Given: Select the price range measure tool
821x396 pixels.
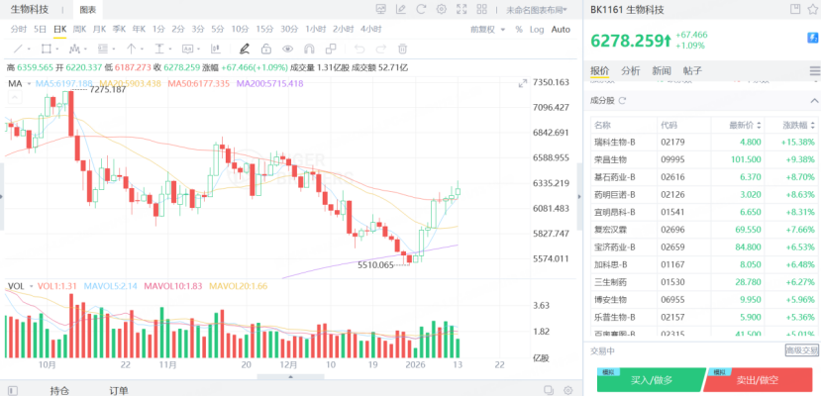Looking at the screenshot, I should [159, 49].
